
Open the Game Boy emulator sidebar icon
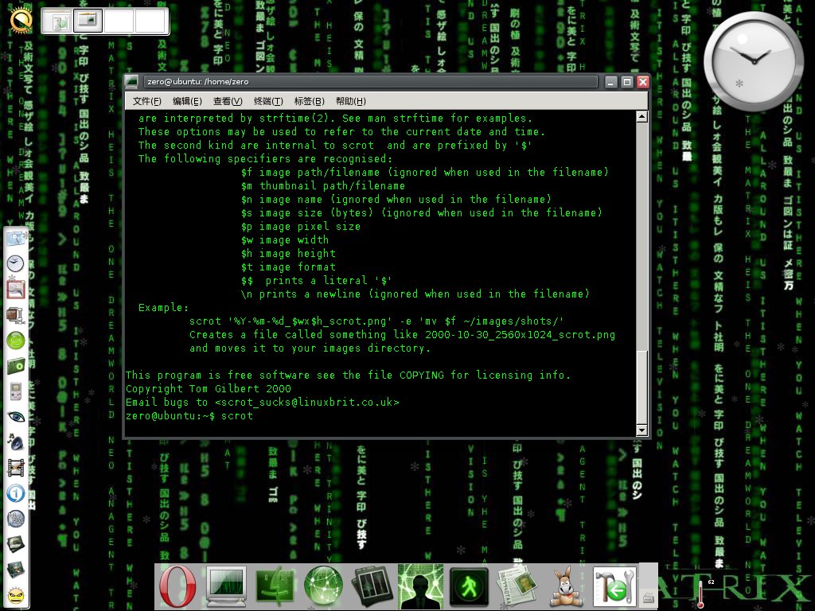point(16,391)
